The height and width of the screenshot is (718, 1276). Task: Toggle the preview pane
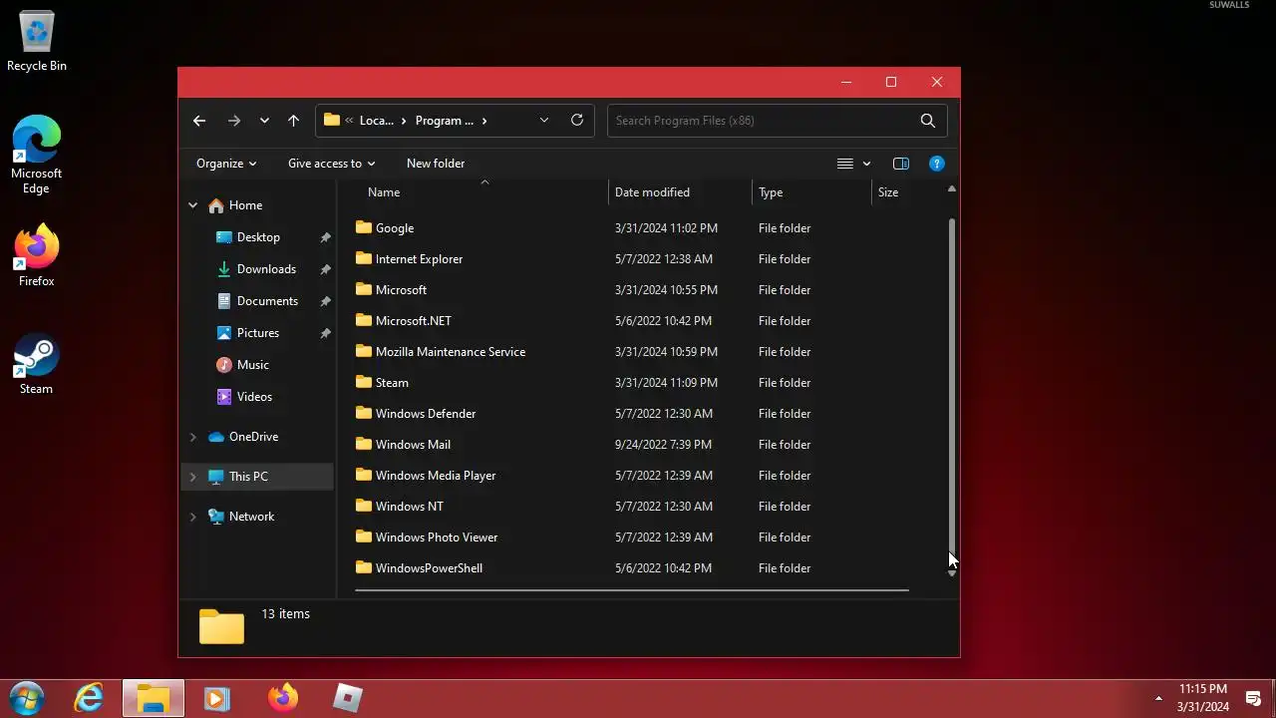(901, 164)
